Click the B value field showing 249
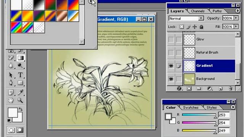The height and width of the screenshot is (137, 244). (x=224, y=131)
